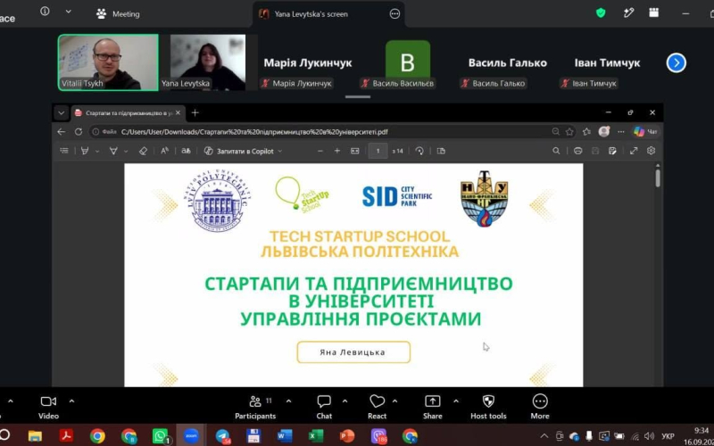
Task: Click PDF page number field
Action: pos(378,151)
